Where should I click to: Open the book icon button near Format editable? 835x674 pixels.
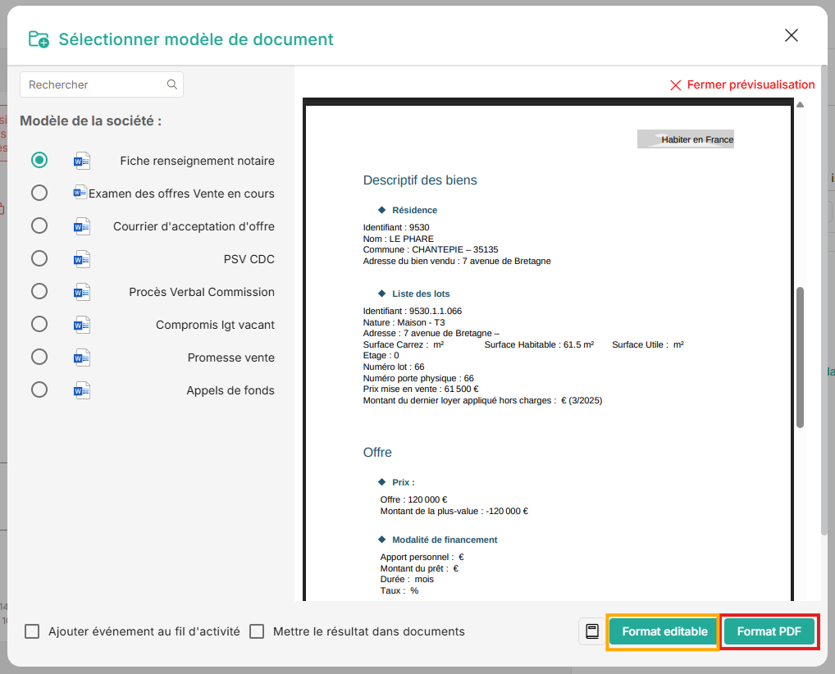591,631
